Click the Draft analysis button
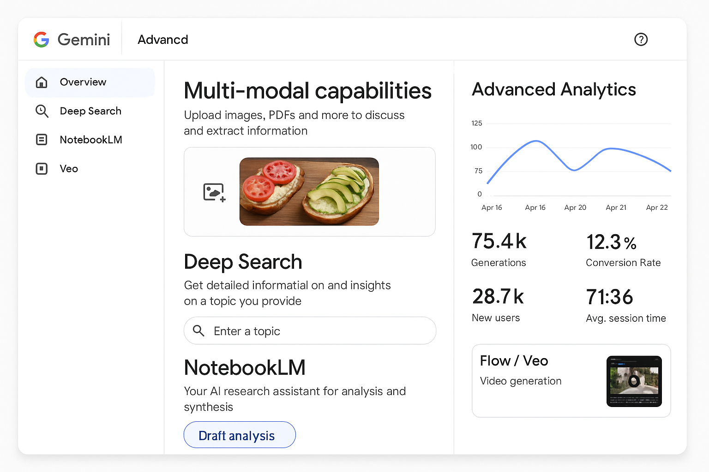709x472 pixels. point(240,435)
